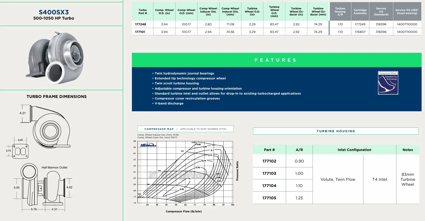The height and width of the screenshot is (221, 425).
Task: Click the 83mm Turbine Wheel note
Action: (x=408, y=179)
